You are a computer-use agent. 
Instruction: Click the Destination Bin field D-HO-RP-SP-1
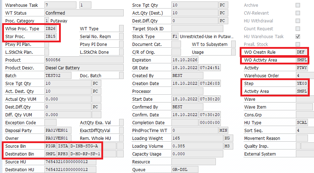click(x=93, y=154)
